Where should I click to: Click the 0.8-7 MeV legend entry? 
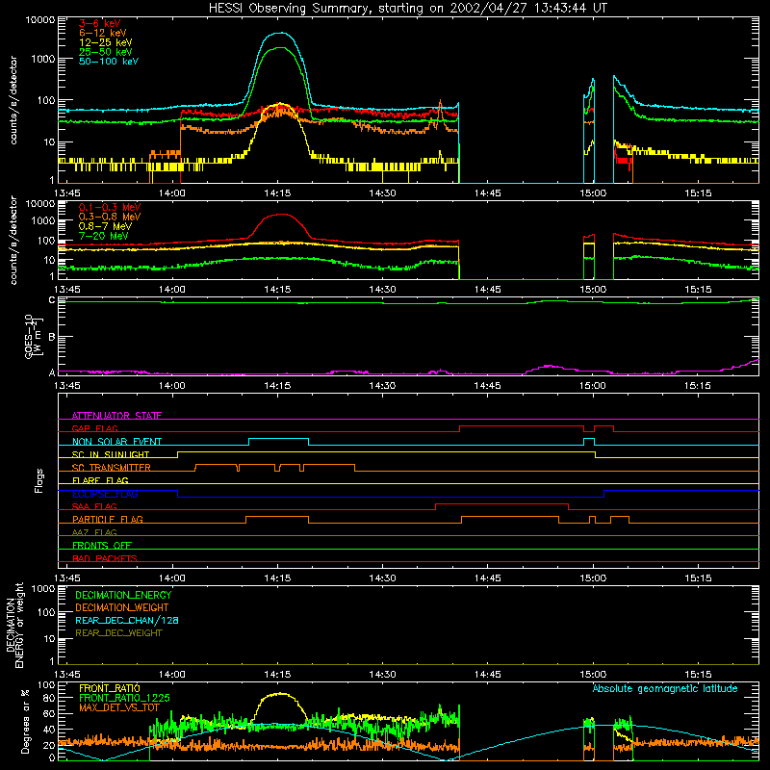[x=105, y=226]
